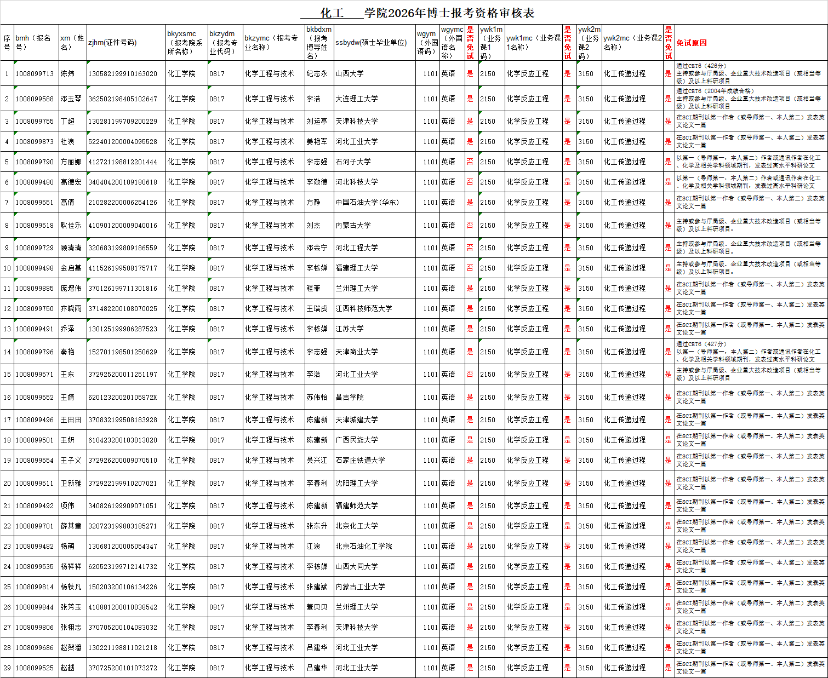This screenshot has height=678, width=828.
Task: Click the 化工学院2026年博士报考资格审核表 title
Action: (418, 13)
